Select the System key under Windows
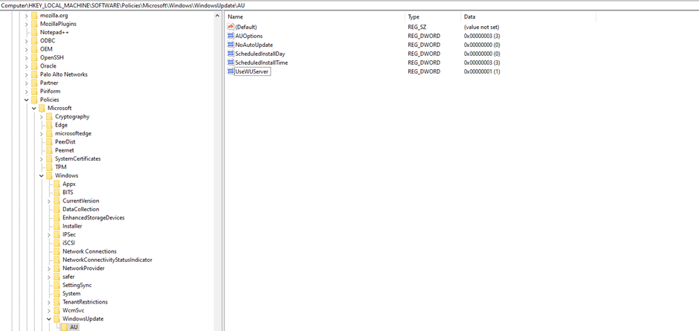 coord(71,294)
